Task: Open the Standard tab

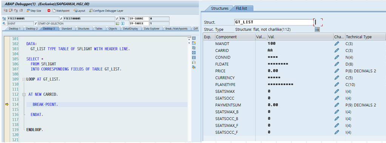Action: coord(66,29)
